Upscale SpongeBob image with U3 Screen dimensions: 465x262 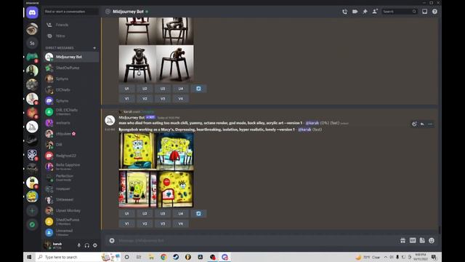click(163, 213)
